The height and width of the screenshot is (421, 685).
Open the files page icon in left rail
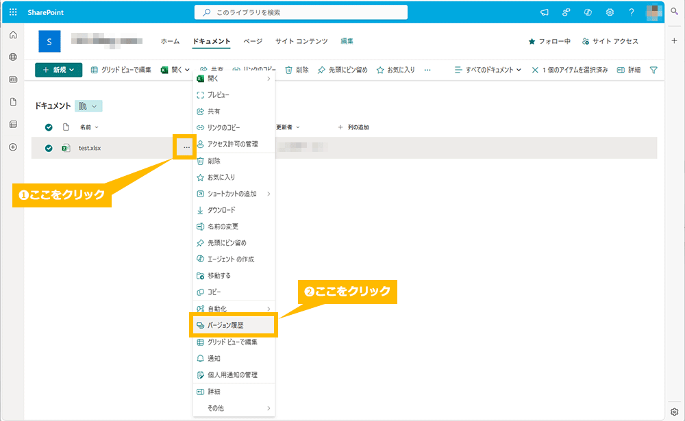tap(13, 102)
